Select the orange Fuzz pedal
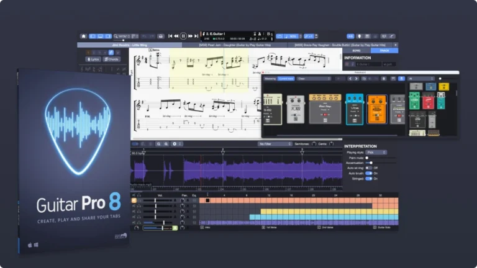 coord(377,109)
